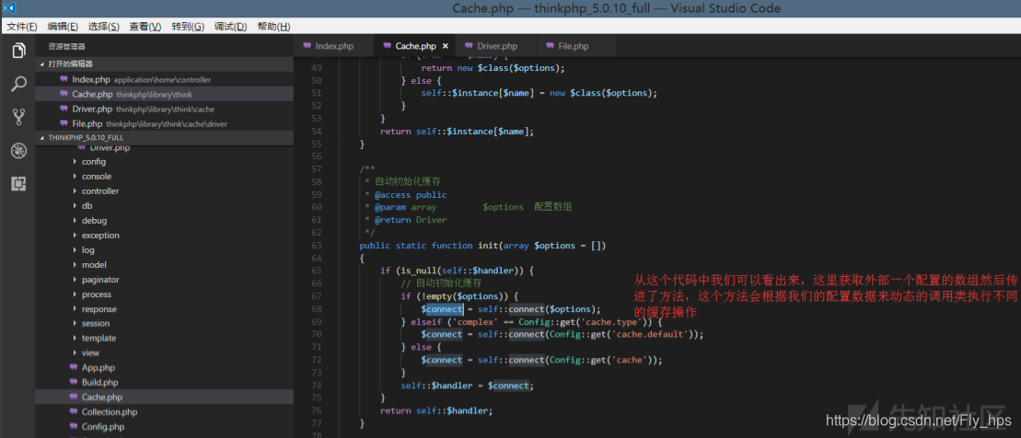Click the return self::$handler statement
1021x438 pixels.
click(x=437, y=410)
